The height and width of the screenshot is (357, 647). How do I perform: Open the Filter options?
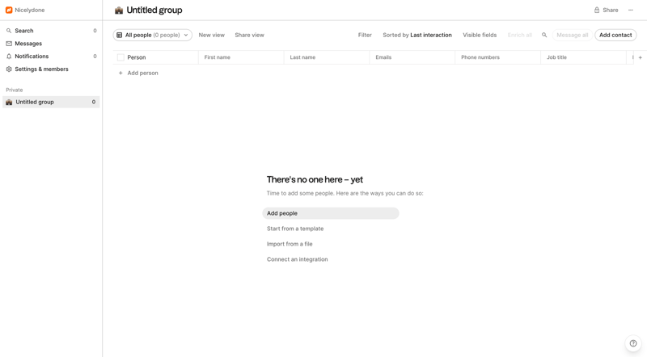tap(365, 35)
